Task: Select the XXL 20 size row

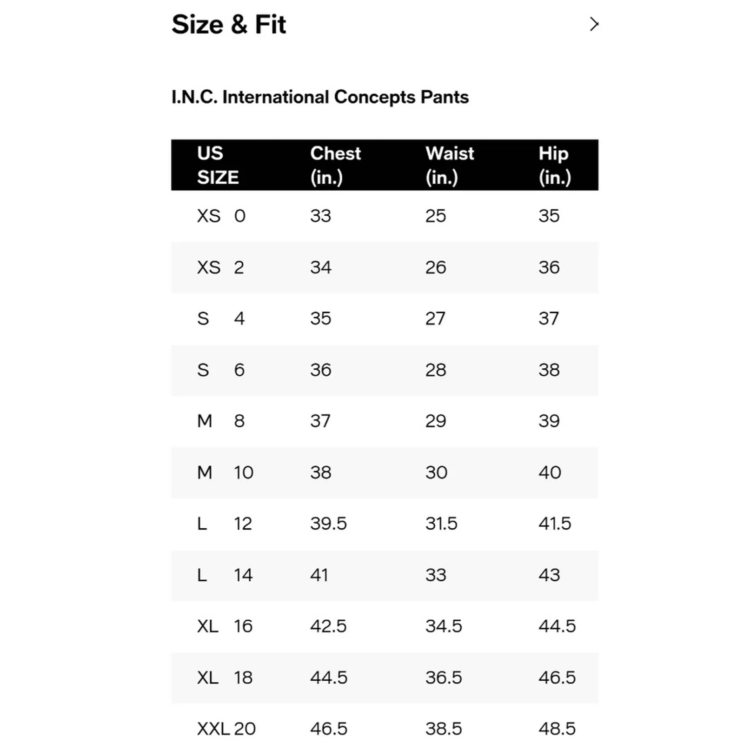Action: tap(226, 729)
